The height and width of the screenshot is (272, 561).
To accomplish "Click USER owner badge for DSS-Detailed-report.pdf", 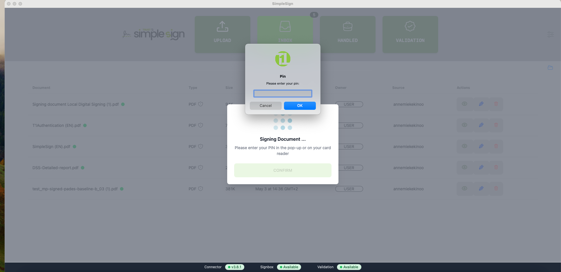I will coord(349,168).
